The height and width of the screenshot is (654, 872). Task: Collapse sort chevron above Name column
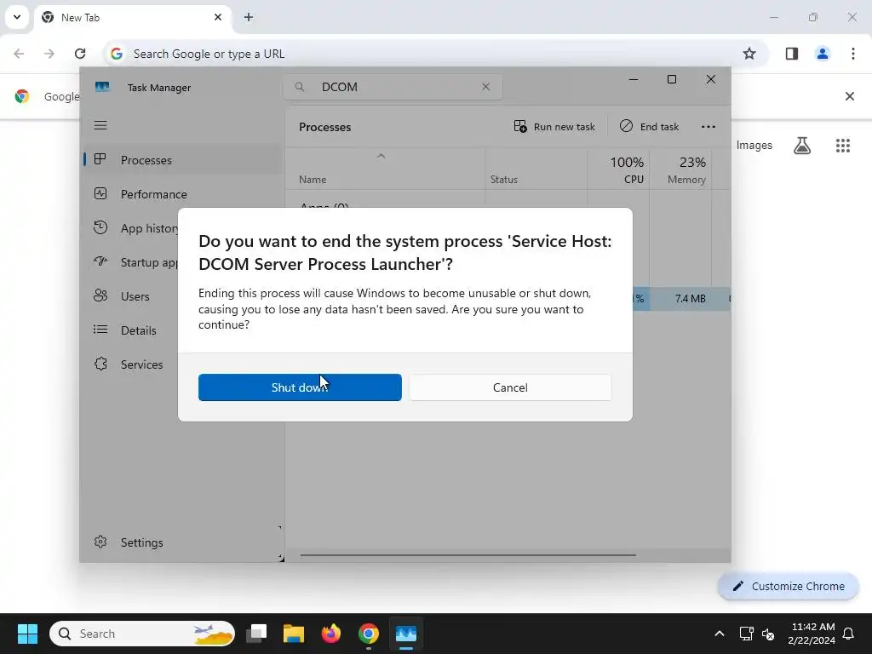[381, 157]
